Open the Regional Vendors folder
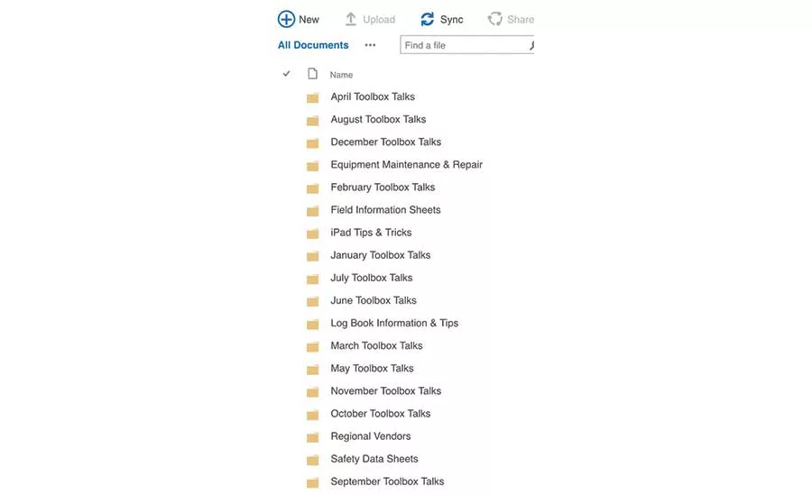Screen dimensions: 812x495 370,436
